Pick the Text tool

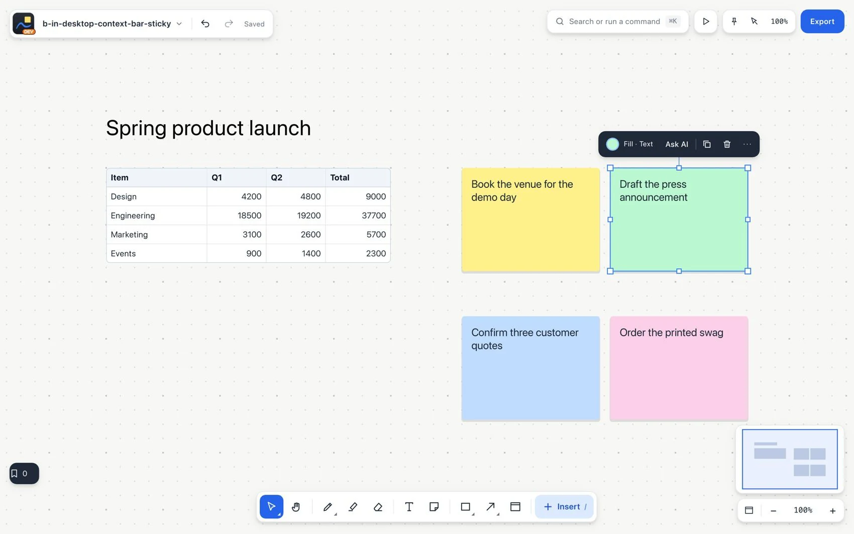click(409, 506)
